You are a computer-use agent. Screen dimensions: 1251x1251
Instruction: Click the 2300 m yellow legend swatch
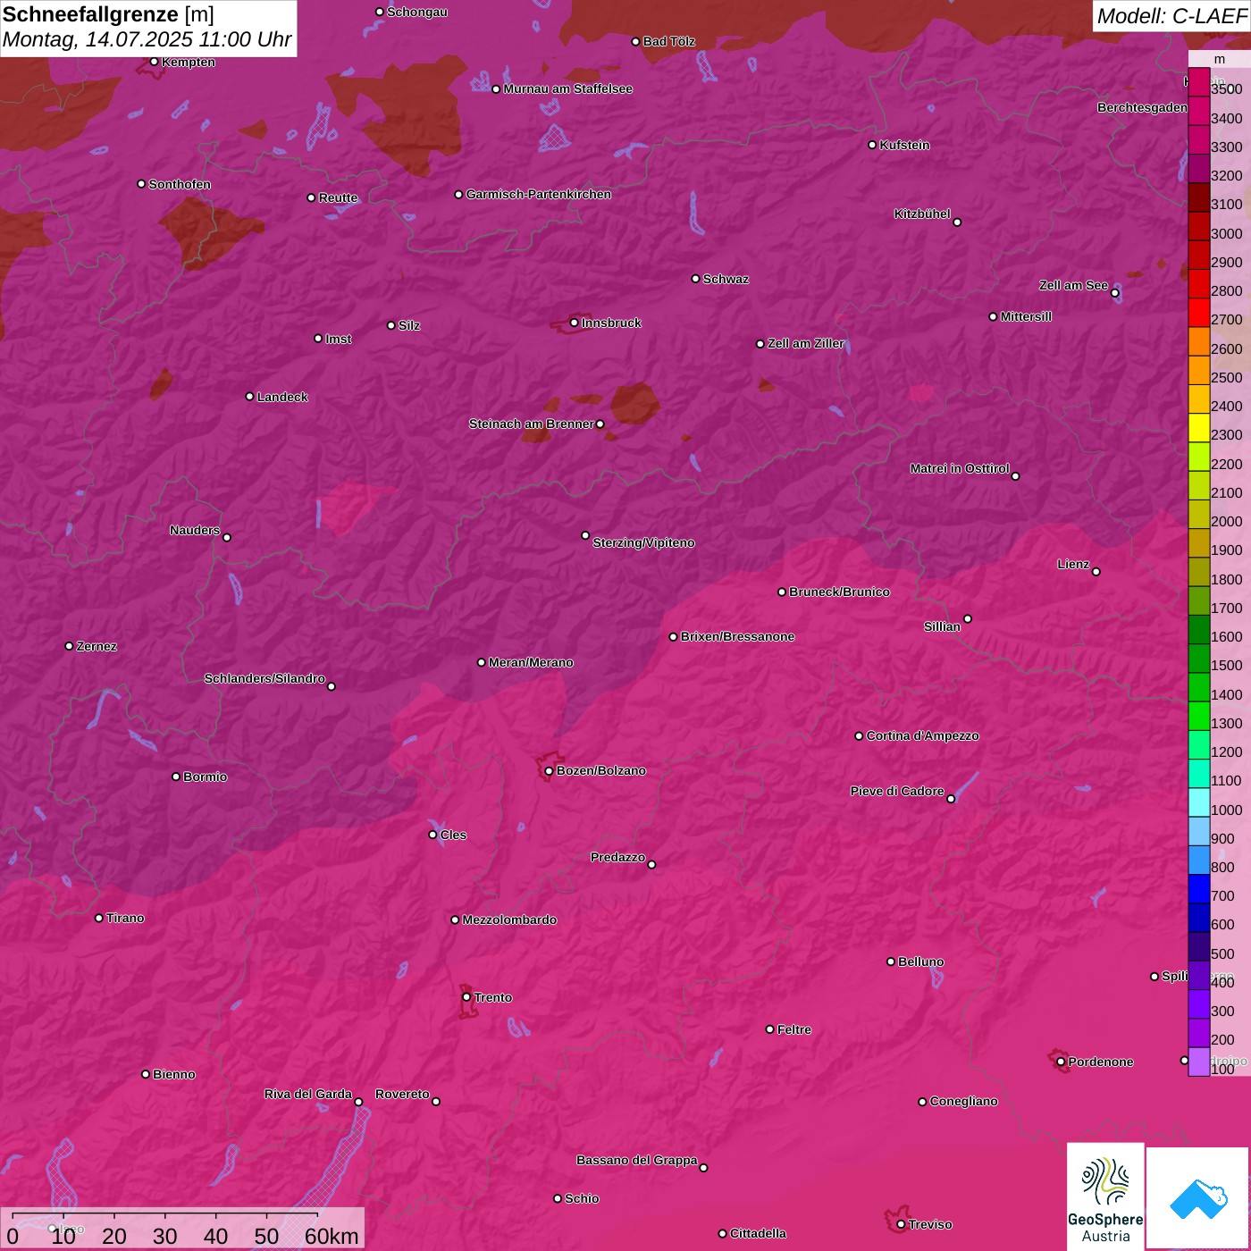click(x=1198, y=427)
